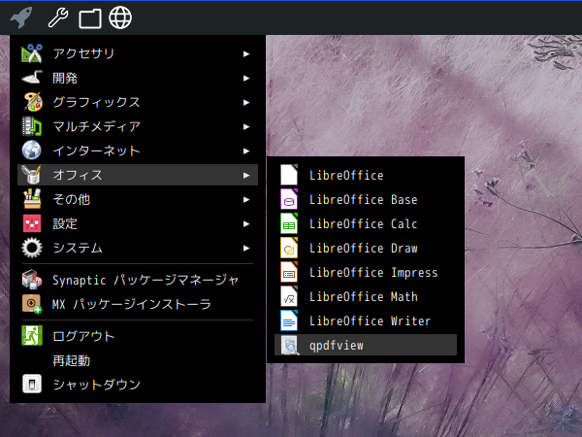Image resolution: width=582 pixels, height=437 pixels.
Task: Launch LibreOffice Draw text label
Action: click(364, 248)
